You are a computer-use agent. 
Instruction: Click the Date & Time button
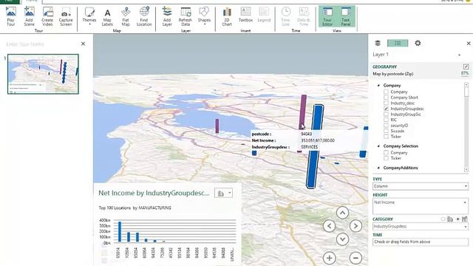pyautogui.click(x=304, y=16)
